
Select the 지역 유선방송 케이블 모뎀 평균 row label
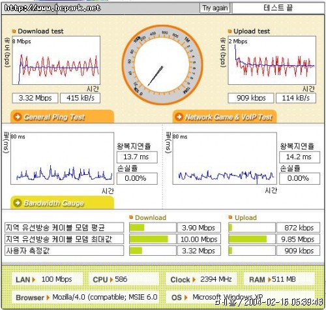64,228
